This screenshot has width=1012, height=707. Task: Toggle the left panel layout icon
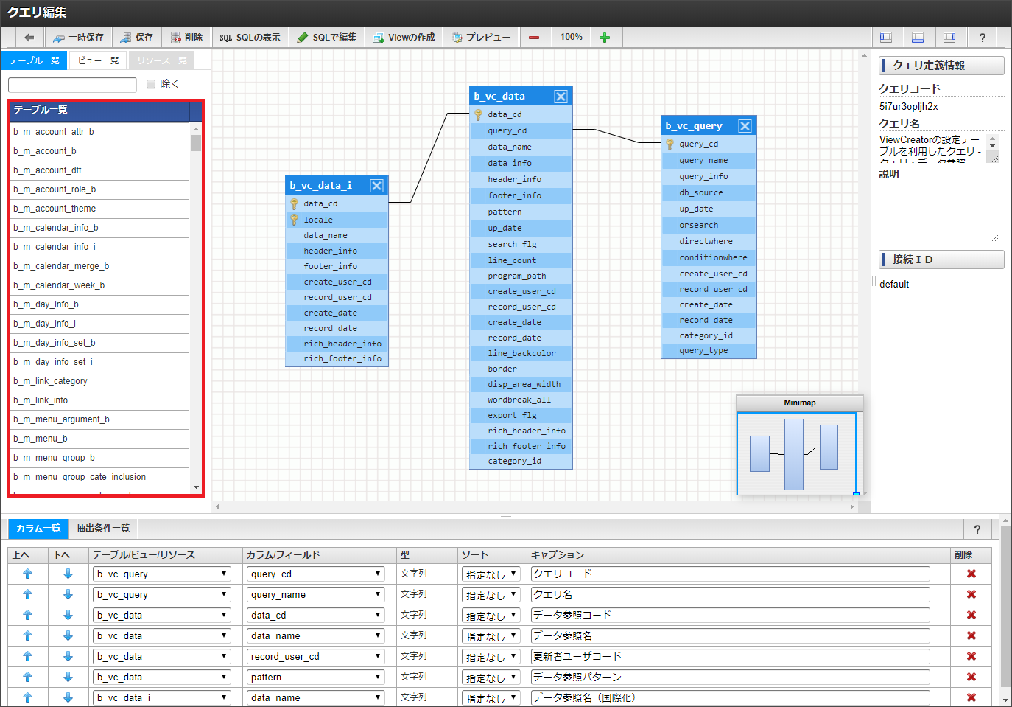point(886,38)
